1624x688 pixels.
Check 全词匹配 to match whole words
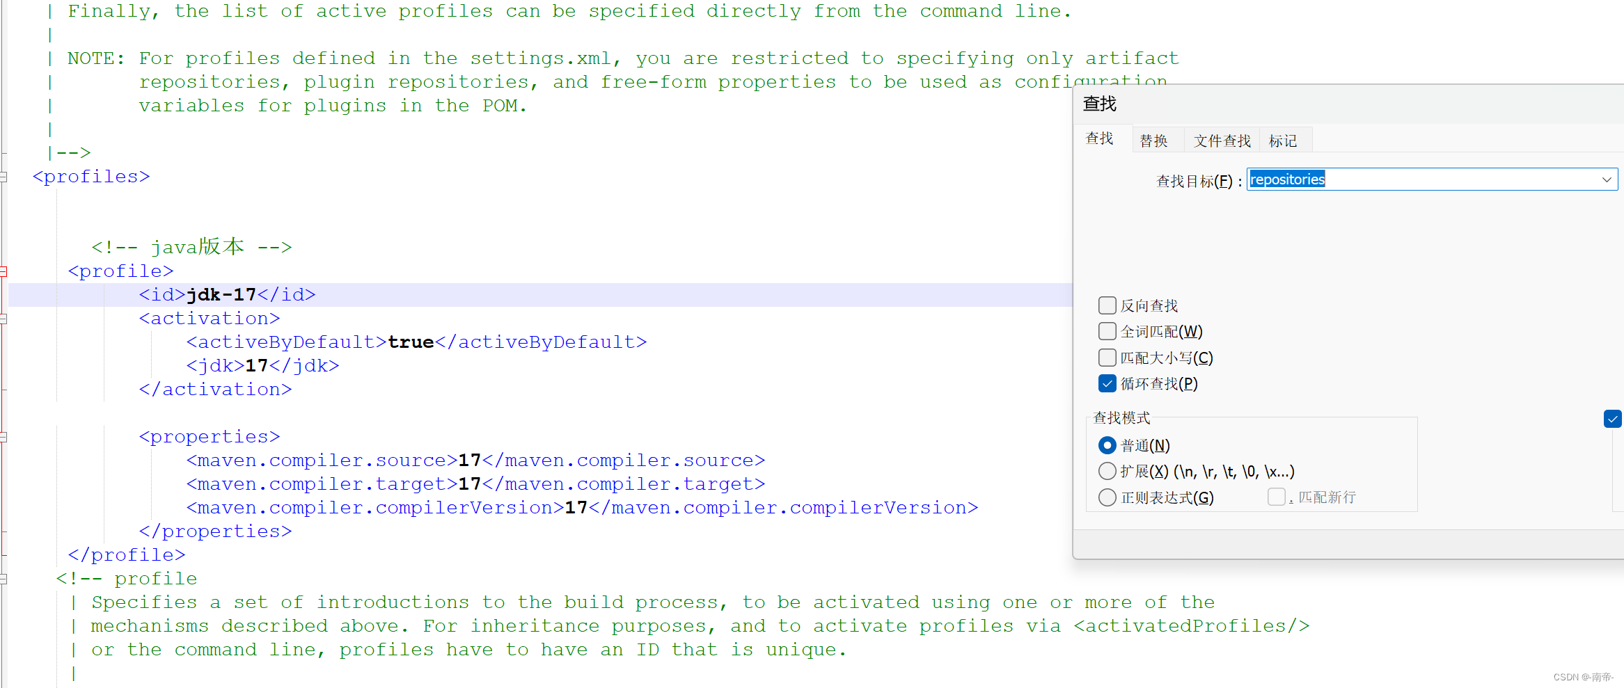[1107, 331]
